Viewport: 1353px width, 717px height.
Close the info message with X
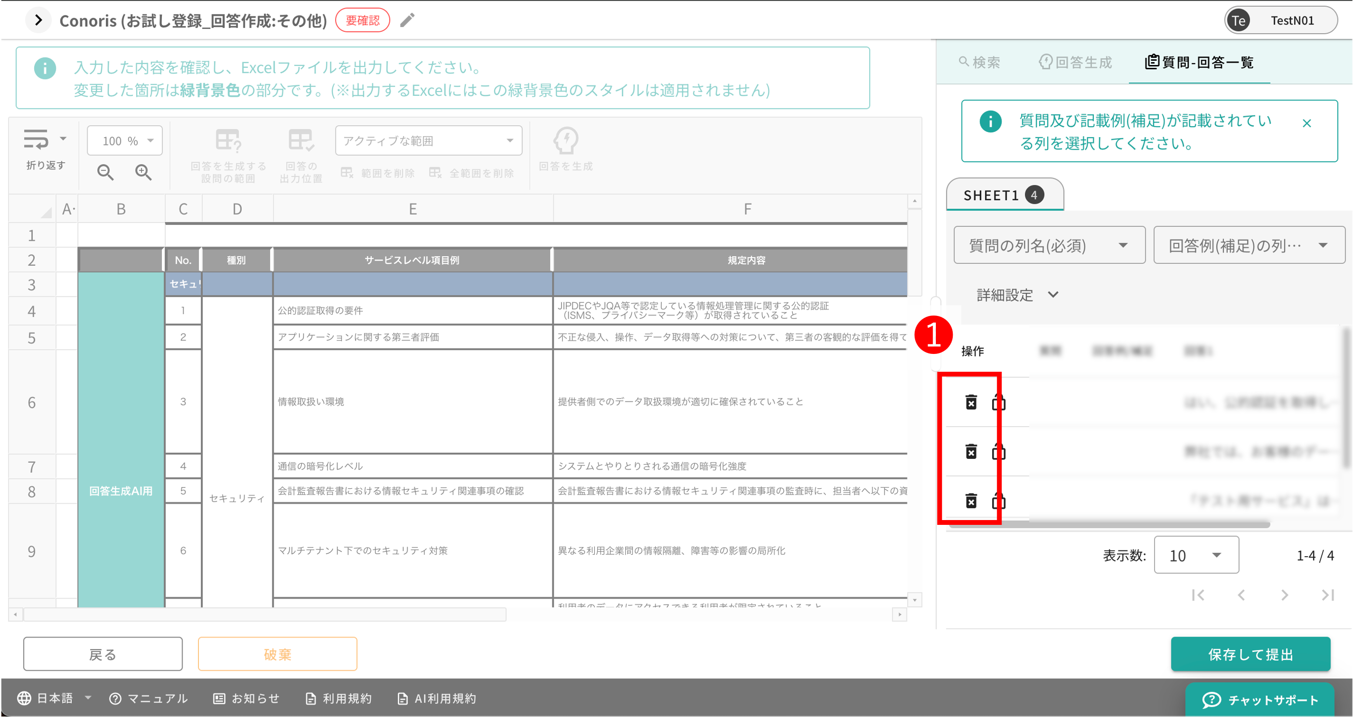pyautogui.click(x=1307, y=123)
